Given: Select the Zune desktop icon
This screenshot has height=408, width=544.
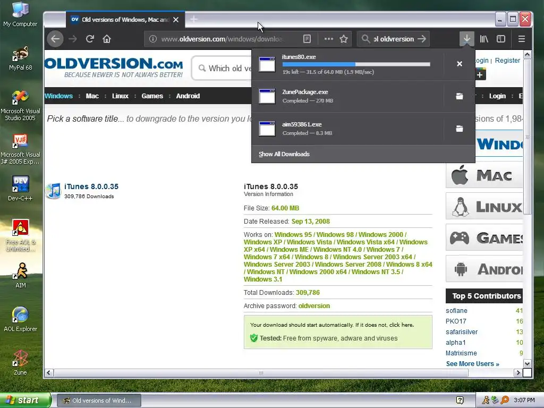Looking at the screenshot, I should pyautogui.click(x=21, y=362).
